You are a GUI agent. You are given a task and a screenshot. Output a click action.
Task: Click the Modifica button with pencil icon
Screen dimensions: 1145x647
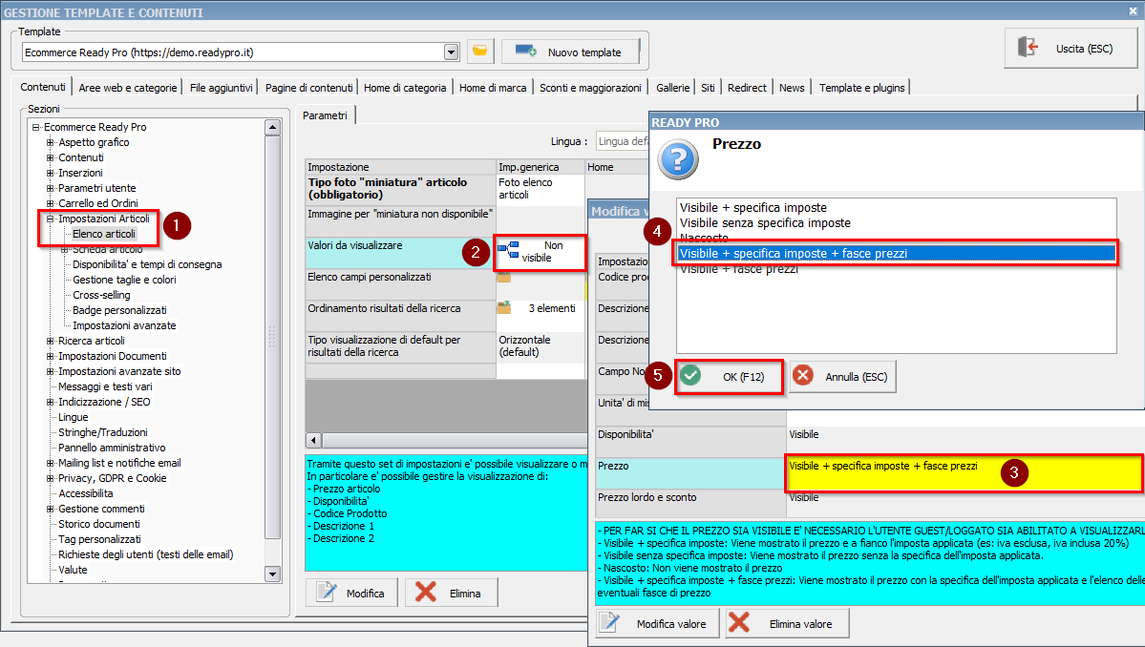[351, 593]
